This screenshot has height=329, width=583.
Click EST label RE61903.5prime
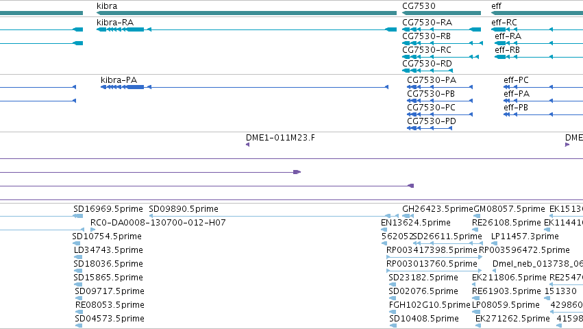pos(506,291)
